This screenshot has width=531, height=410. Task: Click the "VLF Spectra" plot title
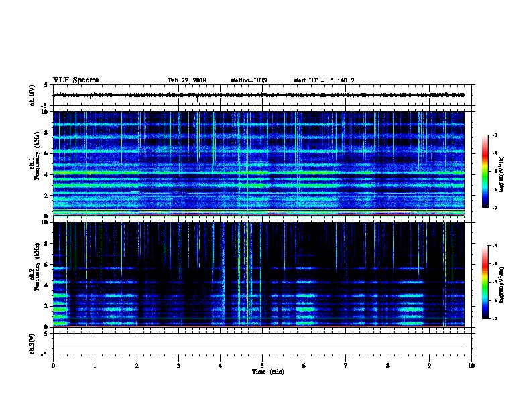click(x=76, y=80)
